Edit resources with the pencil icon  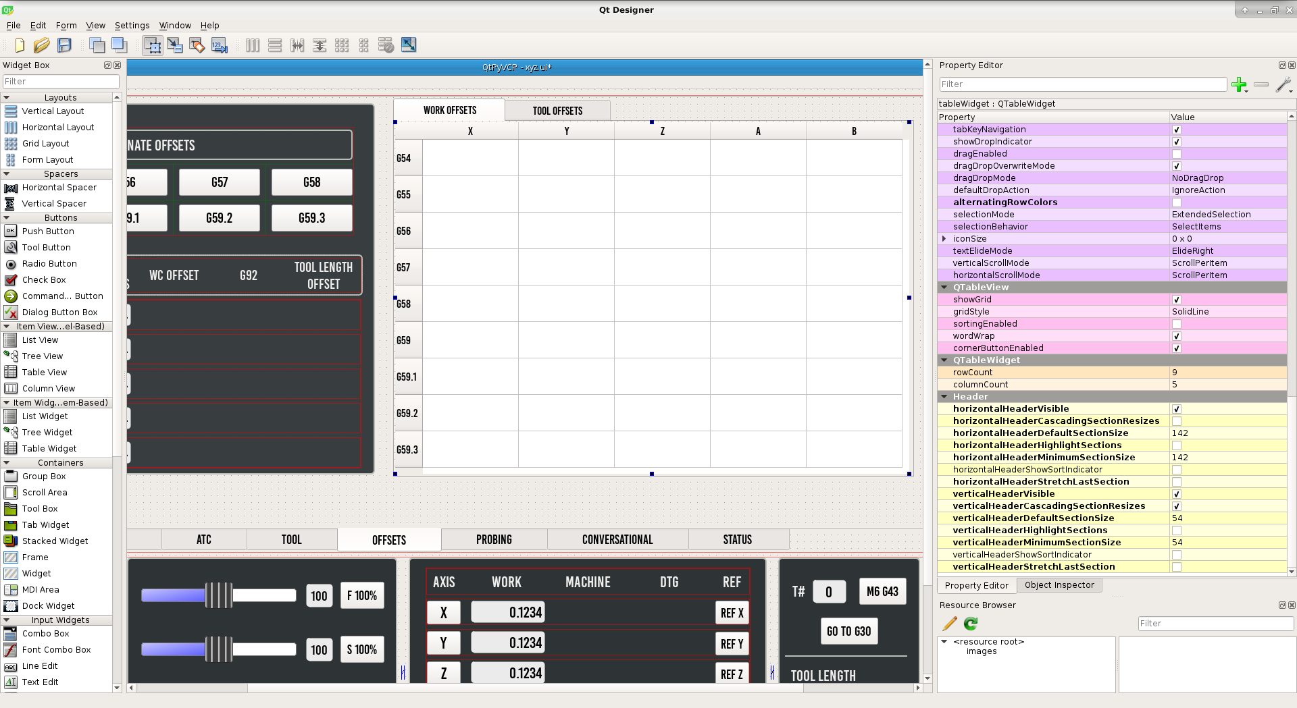(950, 624)
